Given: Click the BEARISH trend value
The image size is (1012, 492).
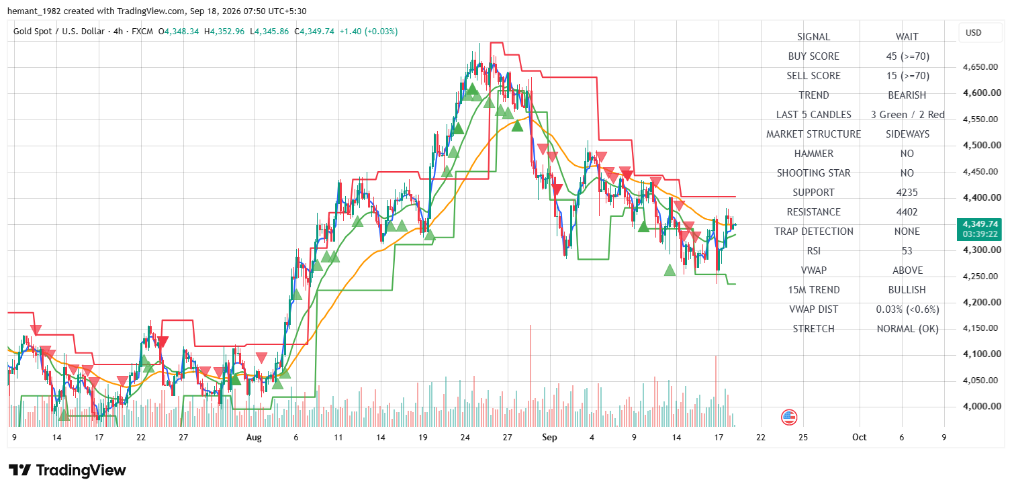Looking at the screenshot, I should (x=907, y=95).
